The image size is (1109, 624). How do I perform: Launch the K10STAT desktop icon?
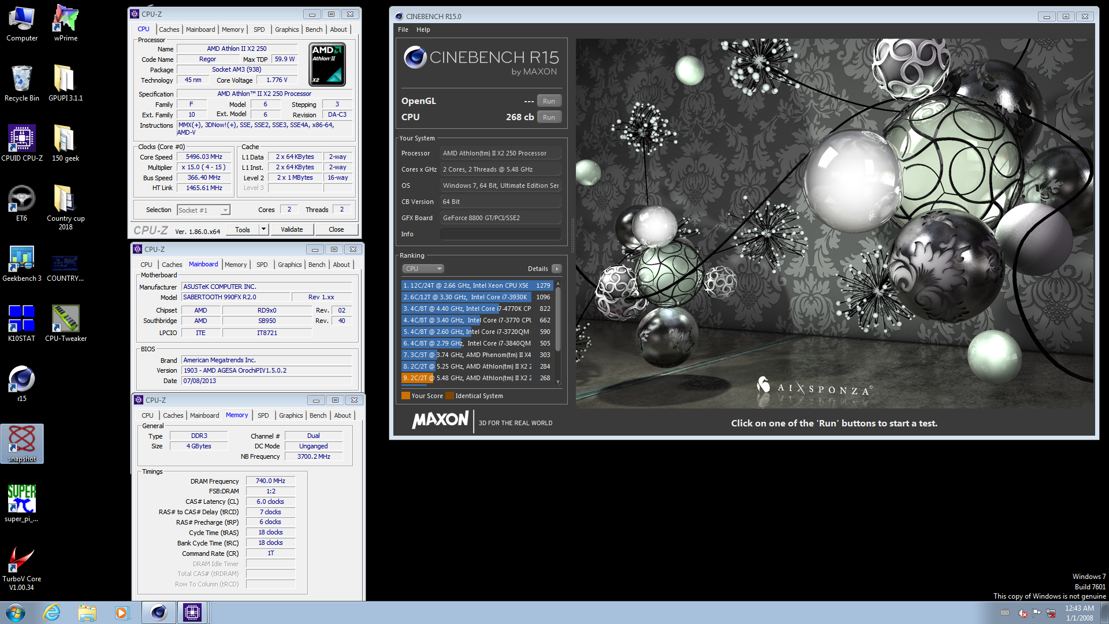tap(22, 324)
